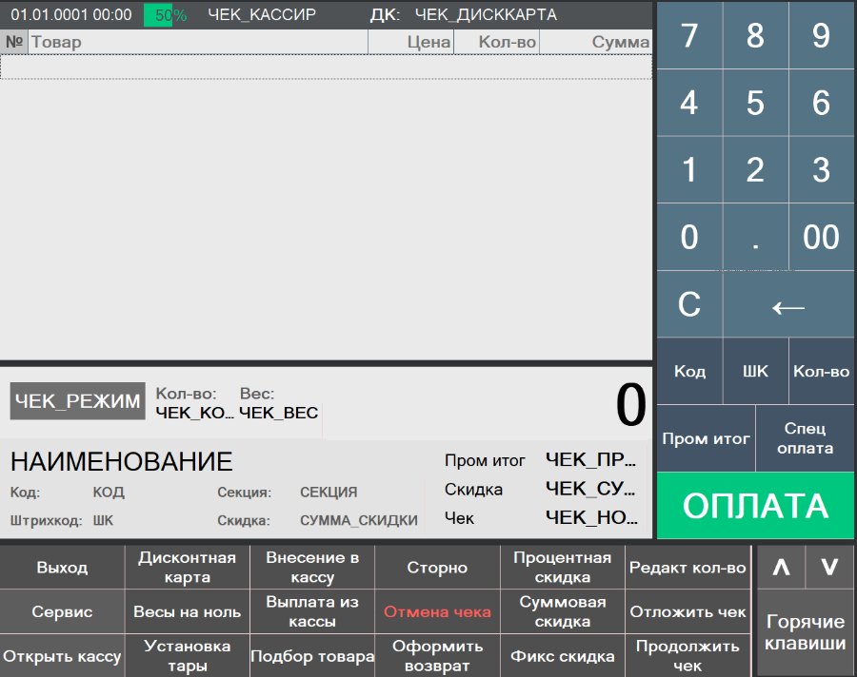This screenshot has height=677, width=857.
Task: Click the Сторно button
Action: point(437,568)
